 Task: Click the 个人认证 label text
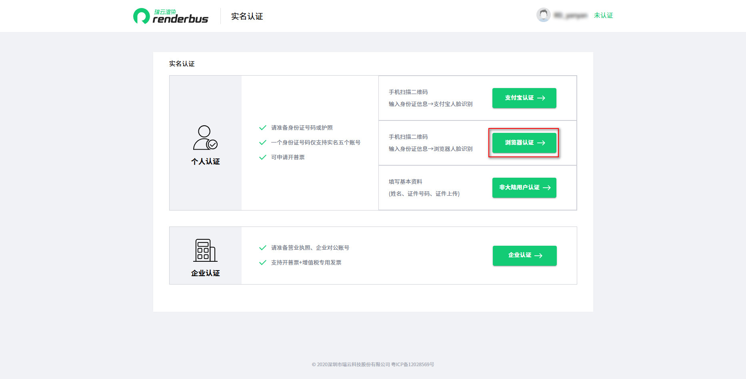206,162
